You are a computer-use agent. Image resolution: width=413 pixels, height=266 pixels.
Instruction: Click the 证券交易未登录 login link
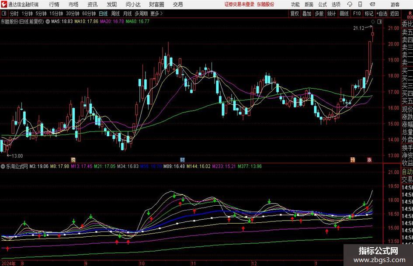[x=239, y=4]
